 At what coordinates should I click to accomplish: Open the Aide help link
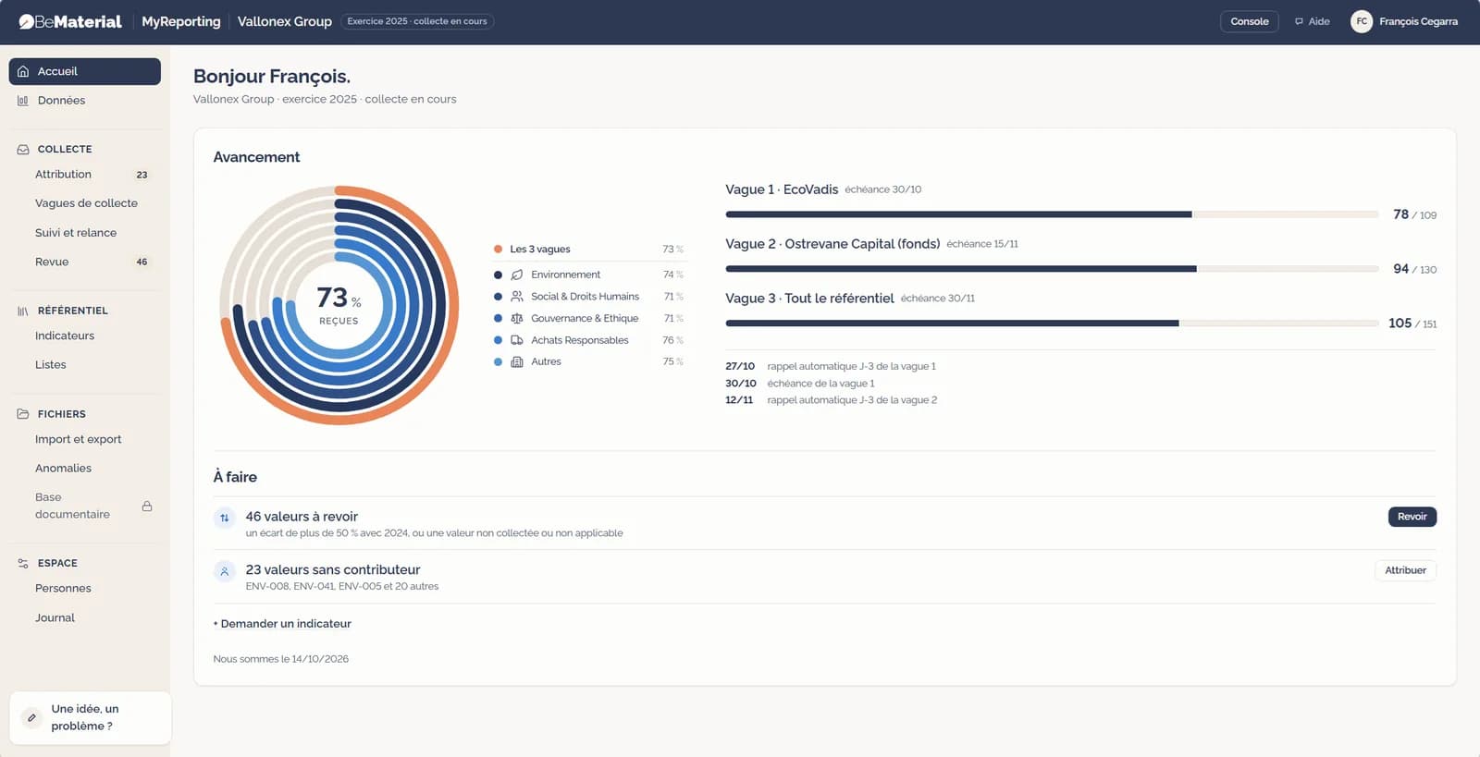coord(1312,21)
